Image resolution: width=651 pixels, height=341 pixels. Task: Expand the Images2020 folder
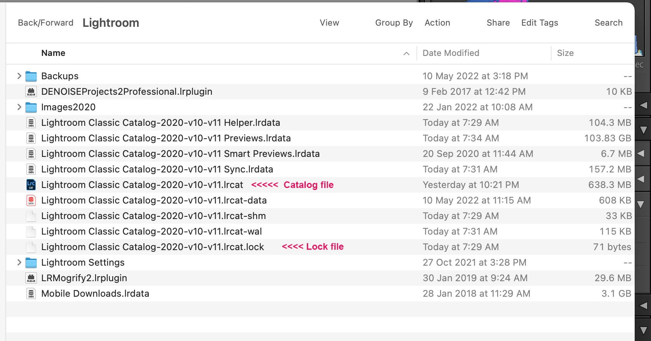(x=19, y=107)
